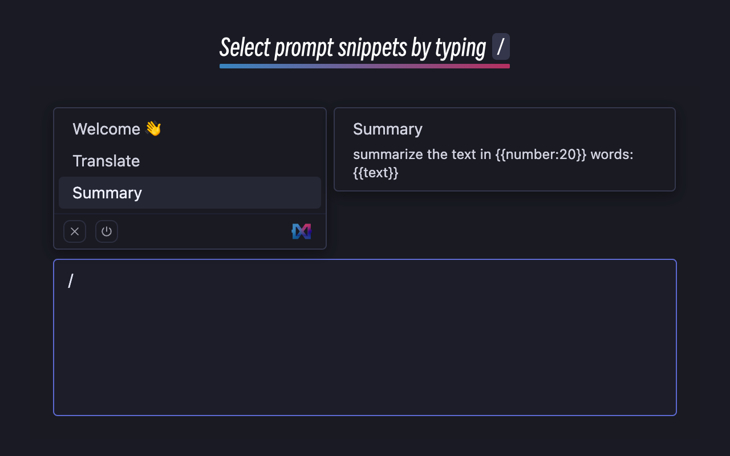Select the Translate snippet from the list

coord(106,161)
